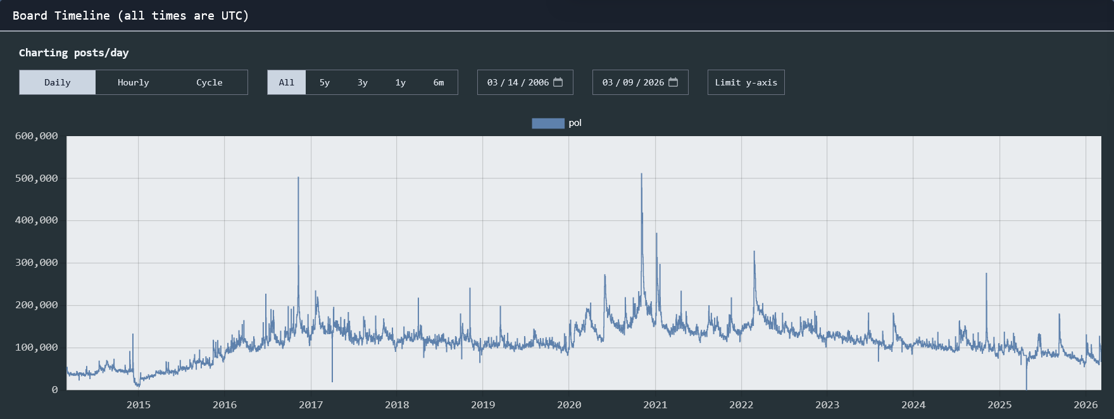Select the Daily chart mode
The image size is (1114, 419).
(58, 82)
